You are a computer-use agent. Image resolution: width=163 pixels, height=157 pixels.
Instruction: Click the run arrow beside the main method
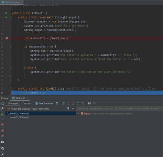[7, 17]
